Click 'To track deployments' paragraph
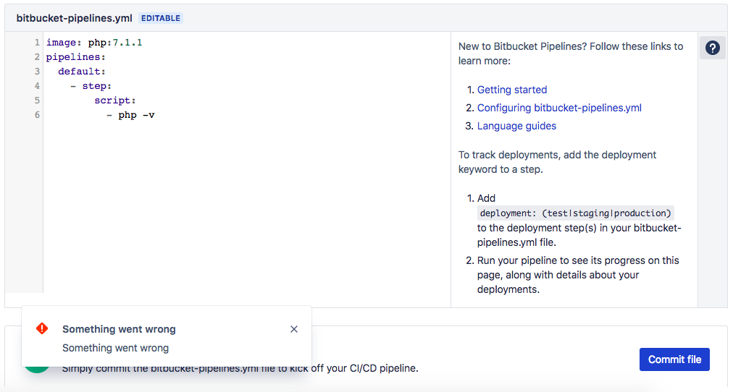 tap(557, 162)
